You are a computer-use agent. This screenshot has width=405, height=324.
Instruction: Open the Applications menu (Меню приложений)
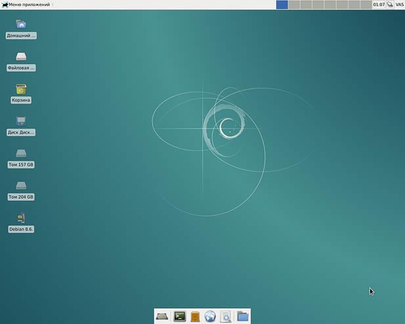pos(26,5)
